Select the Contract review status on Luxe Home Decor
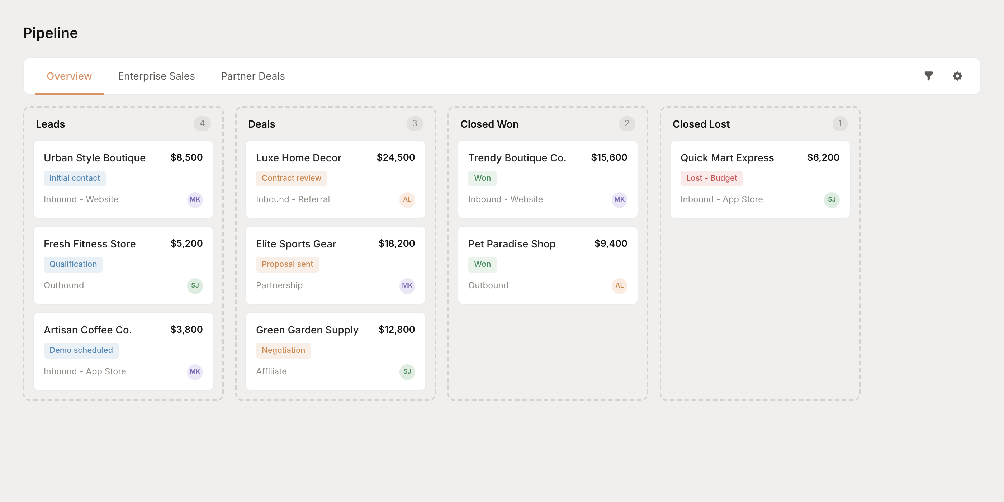 [291, 178]
